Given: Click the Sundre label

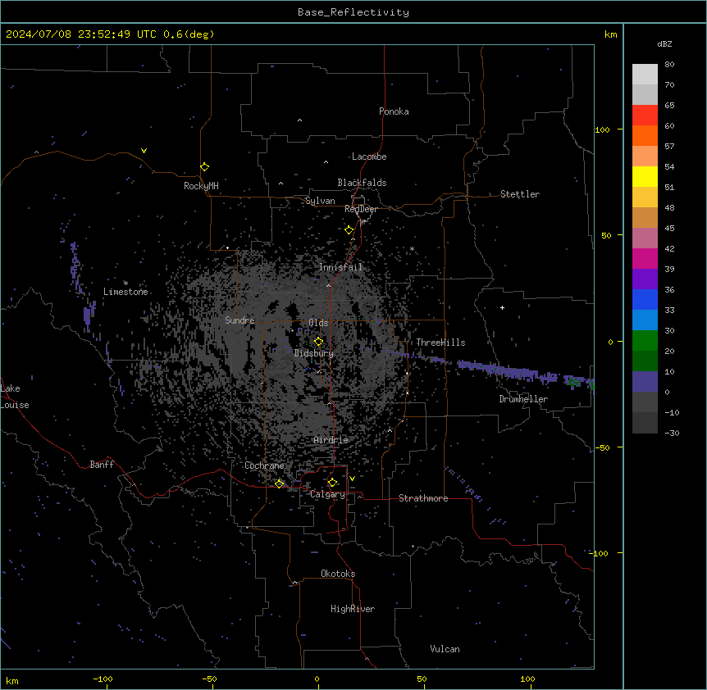Looking at the screenshot, I should coord(239,320).
